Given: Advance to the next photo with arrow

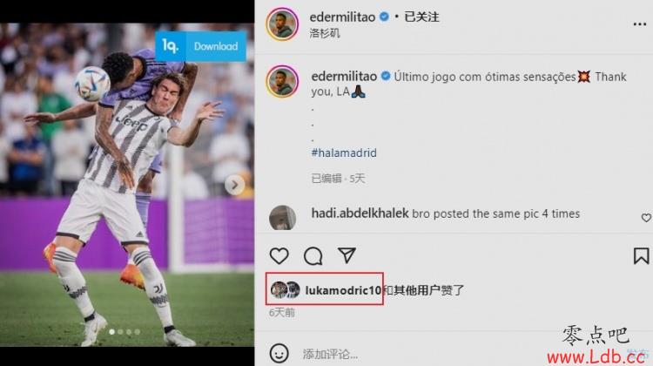Looking at the screenshot, I should (x=235, y=185).
